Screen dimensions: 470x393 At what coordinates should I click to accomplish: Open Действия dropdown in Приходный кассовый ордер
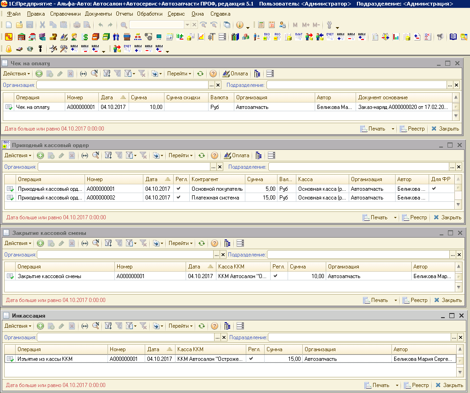pos(17,155)
